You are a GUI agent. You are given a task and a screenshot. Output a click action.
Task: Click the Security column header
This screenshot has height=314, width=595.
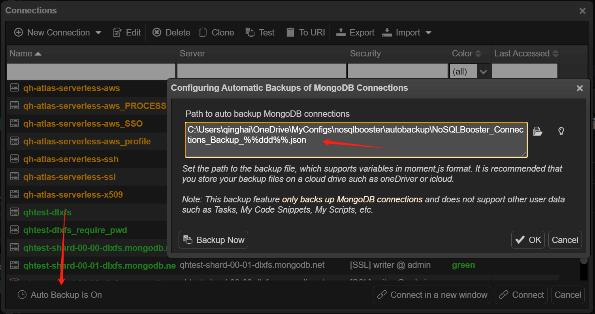[x=398, y=54]
